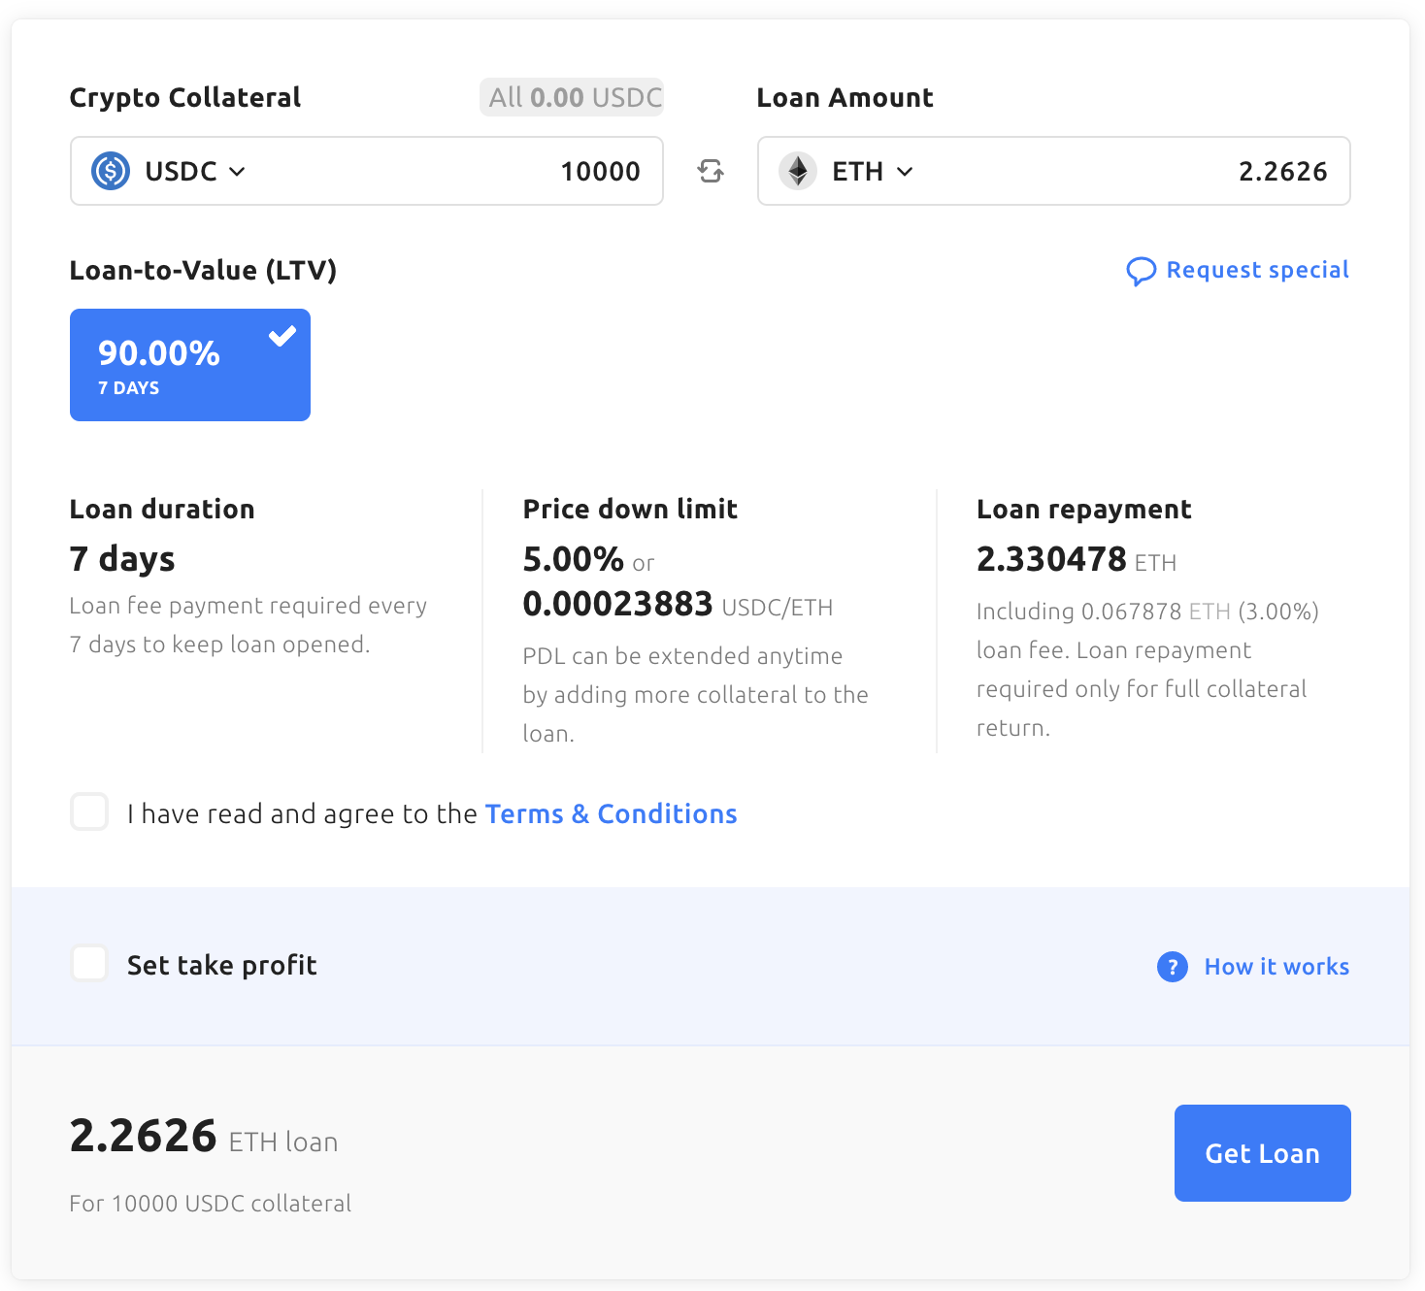Click the swap currencies arrows icon
This screenshot has height=1291, width=1425.
[x=711, y=171]
